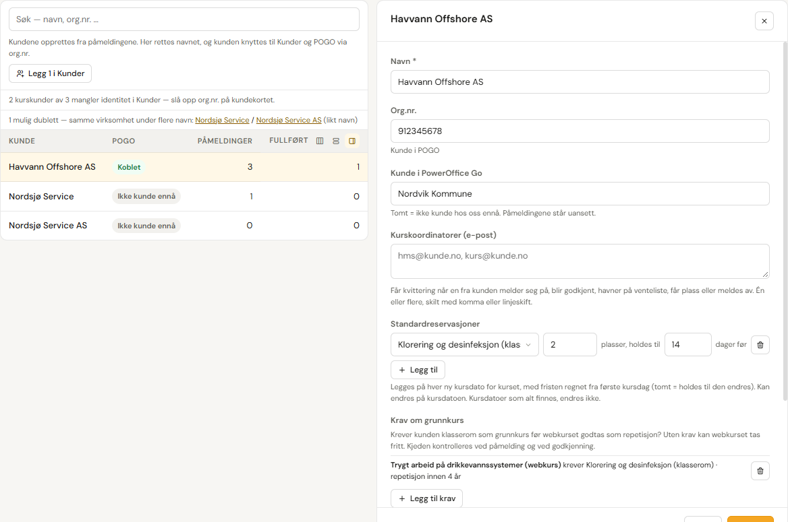Edit the Org.nr. field showing 912345678
The width and height of the screenshot is (788, 522).
[580, 131]
